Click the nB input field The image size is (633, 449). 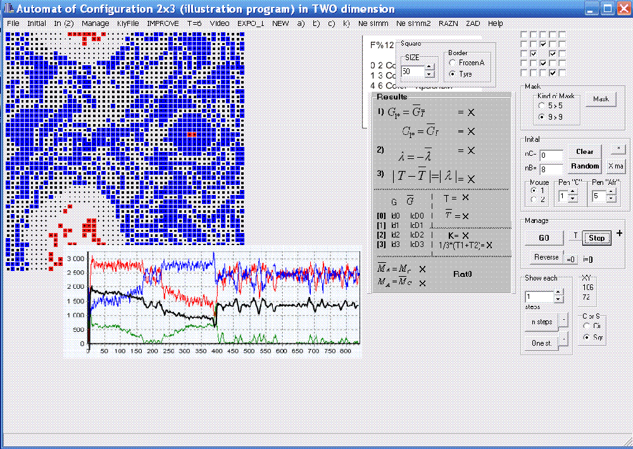pos(551,169)
